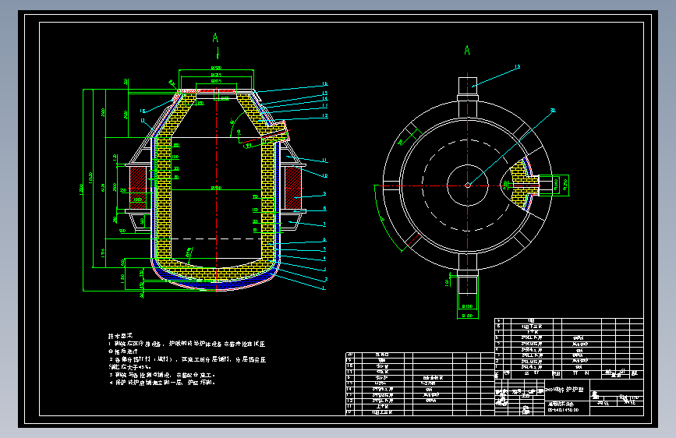Click parts list row number 20
This screenshot has height=438, width=676.
coord(420,355)
